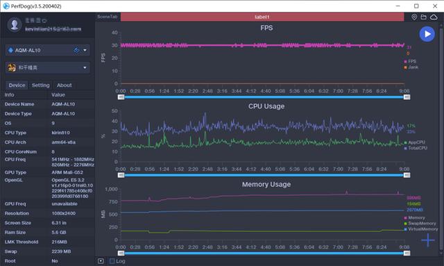The image size is (444, 266).
Task: Click the kirin810 CPU type value
Action: [60, 133]
